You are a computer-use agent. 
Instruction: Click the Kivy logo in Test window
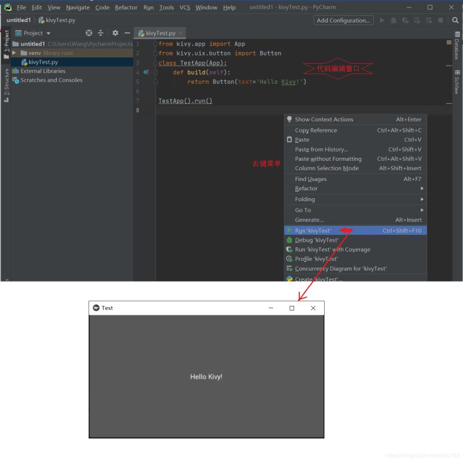click(x=96, y=308)
